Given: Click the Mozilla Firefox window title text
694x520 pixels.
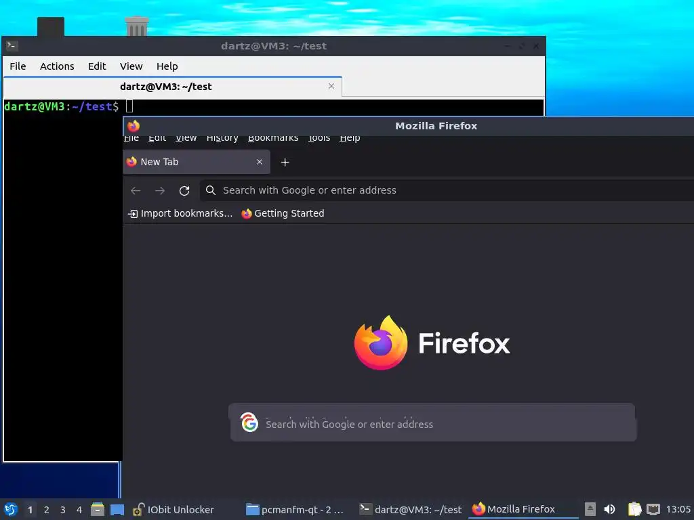Looking at the screenshot, I should [x=436, y=126].
